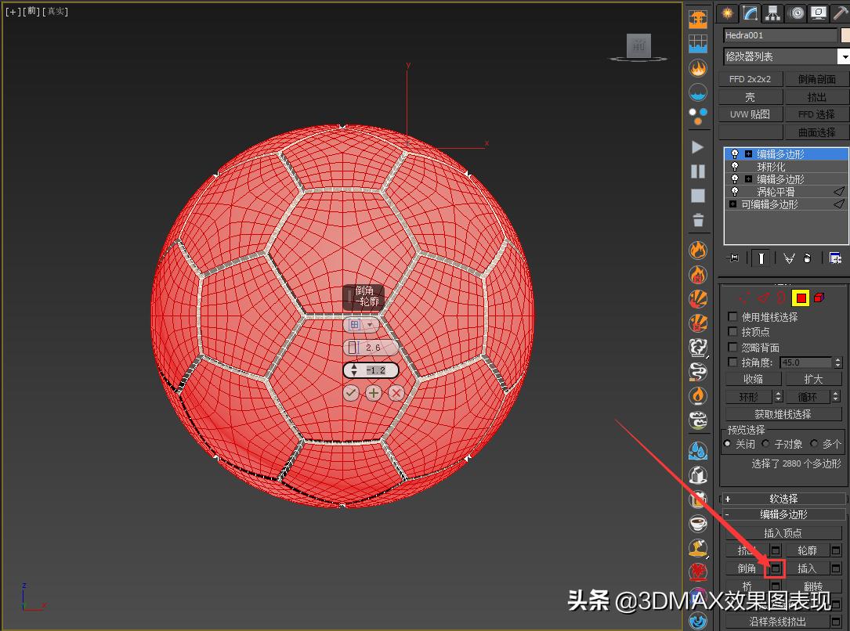
Task: Switch to the Hierarchy command panel
Action: point(772,13)
